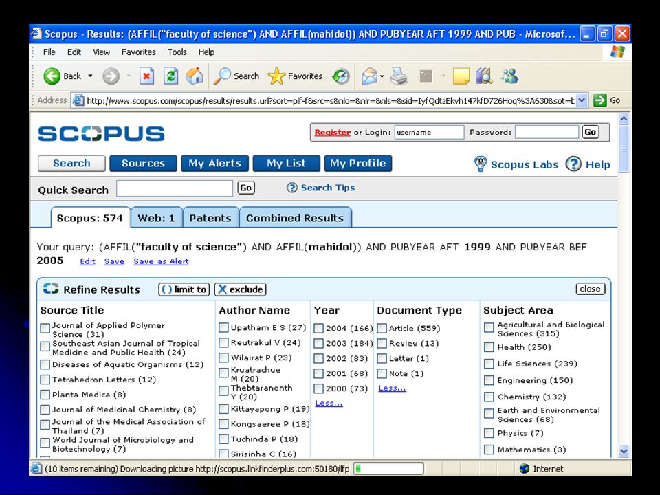Open the Mail button dropdown arrow

pos(382,76)
